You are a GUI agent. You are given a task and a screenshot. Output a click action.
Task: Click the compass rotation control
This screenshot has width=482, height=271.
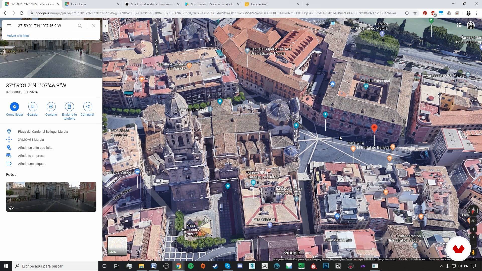coord(473,210)
